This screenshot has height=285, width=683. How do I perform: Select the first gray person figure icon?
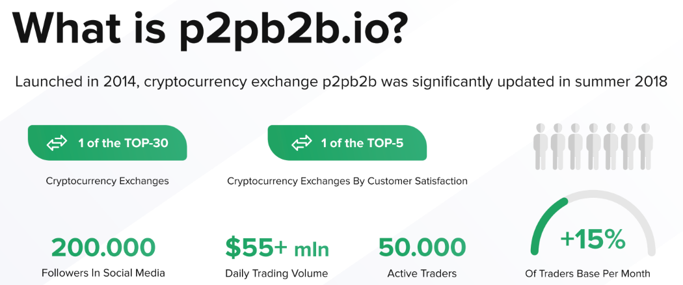pyautogui.click(x=541, y=146)
